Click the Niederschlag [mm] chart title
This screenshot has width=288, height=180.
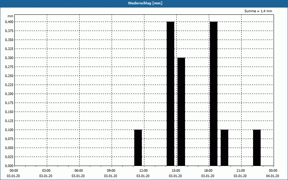pyautogui.click(x=145, y=3)
